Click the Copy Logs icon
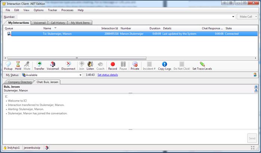This screenshot has height=153, width=261. point(164,66)
